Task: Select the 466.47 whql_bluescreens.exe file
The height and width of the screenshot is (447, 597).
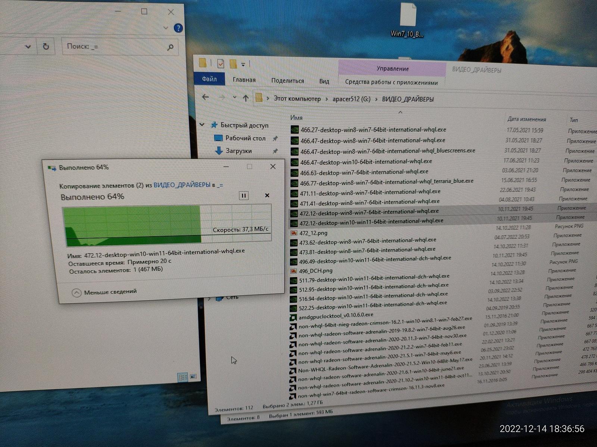Action: pos(388,151)
